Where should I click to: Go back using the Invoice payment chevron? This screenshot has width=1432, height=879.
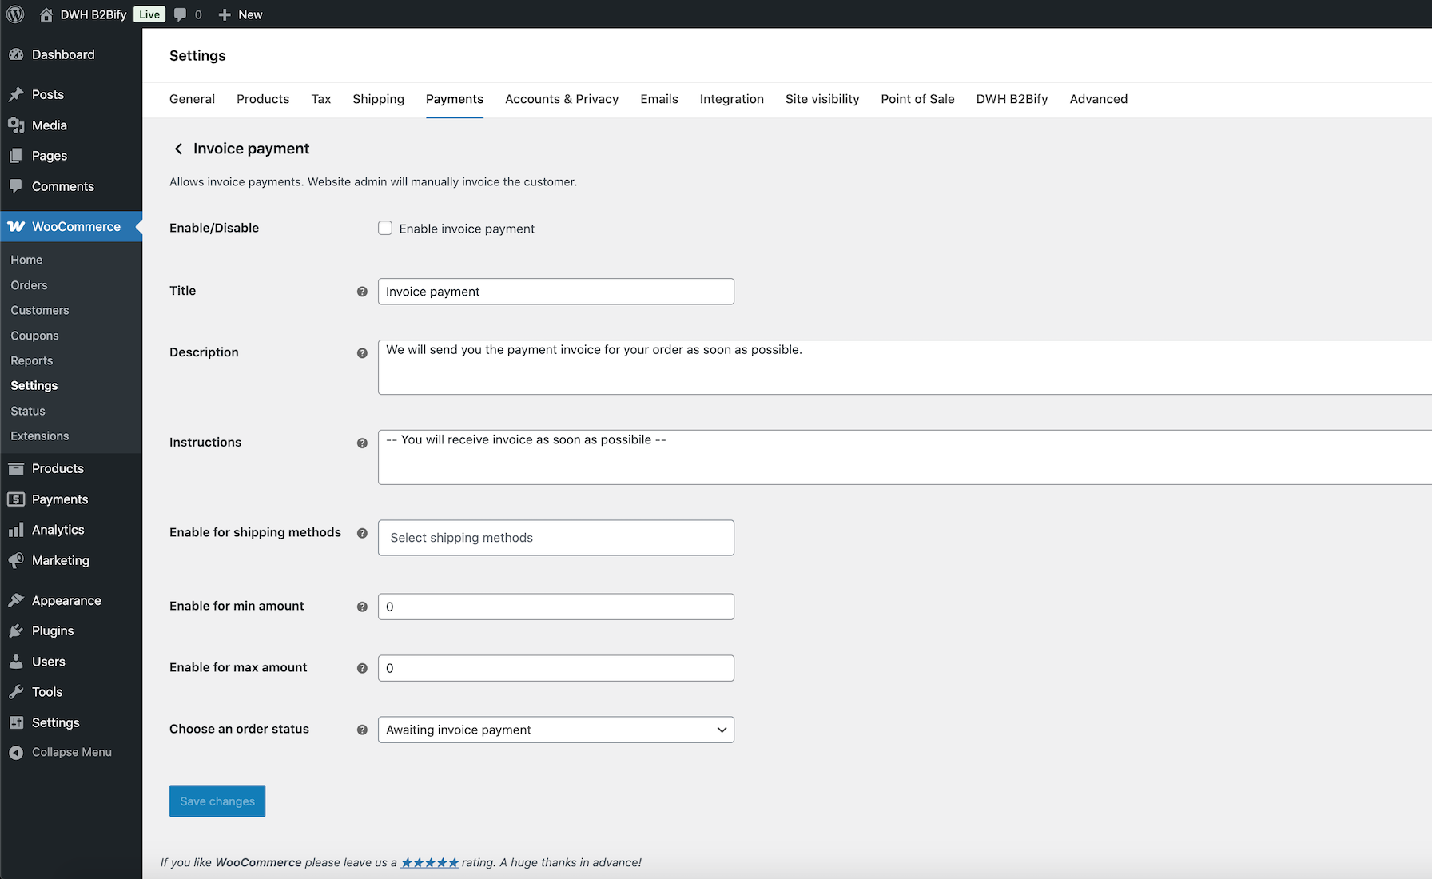[178, 149]
